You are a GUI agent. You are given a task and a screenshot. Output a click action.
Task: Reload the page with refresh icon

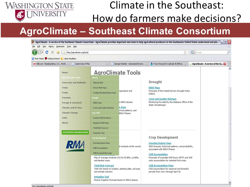click(47, 52)
